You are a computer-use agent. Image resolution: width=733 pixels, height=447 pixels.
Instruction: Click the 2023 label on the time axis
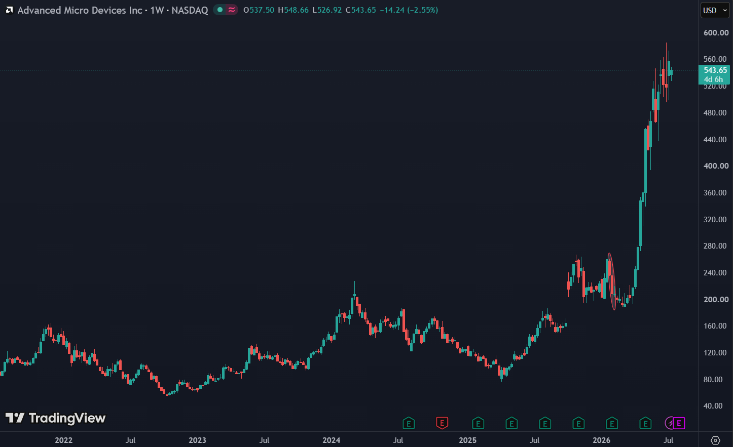click(x=198, y=440)
